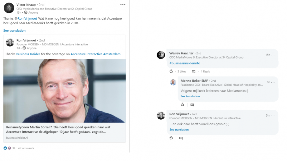The image size is (287, 161).
Task: Open the 34 reactions count
Action: [14, 148]
